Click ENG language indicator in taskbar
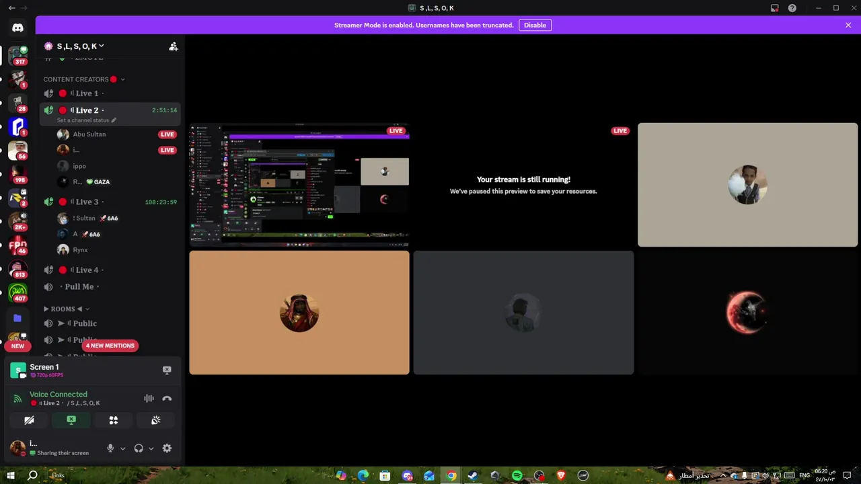 click(804, 476)
